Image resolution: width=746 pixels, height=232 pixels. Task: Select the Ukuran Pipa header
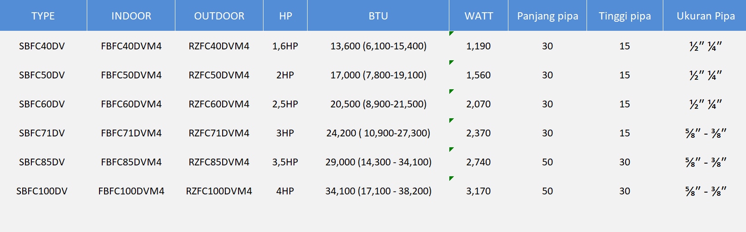[x=705, y=16]
